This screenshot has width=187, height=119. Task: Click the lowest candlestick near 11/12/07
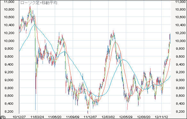[x=88, y=112]
